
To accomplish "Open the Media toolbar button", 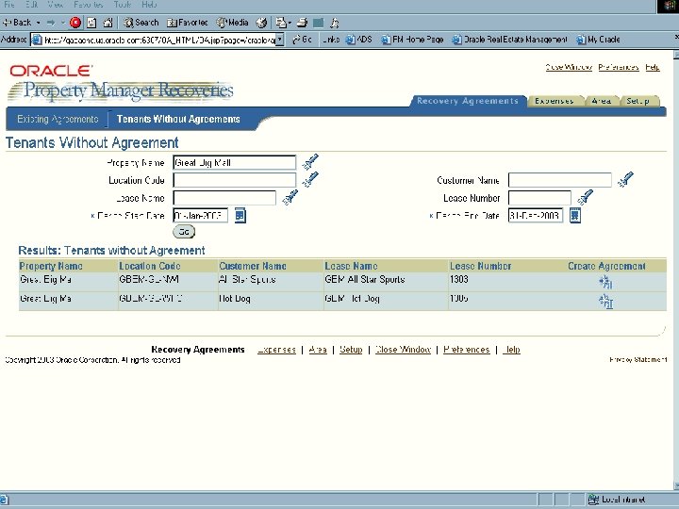I will 233,23.
